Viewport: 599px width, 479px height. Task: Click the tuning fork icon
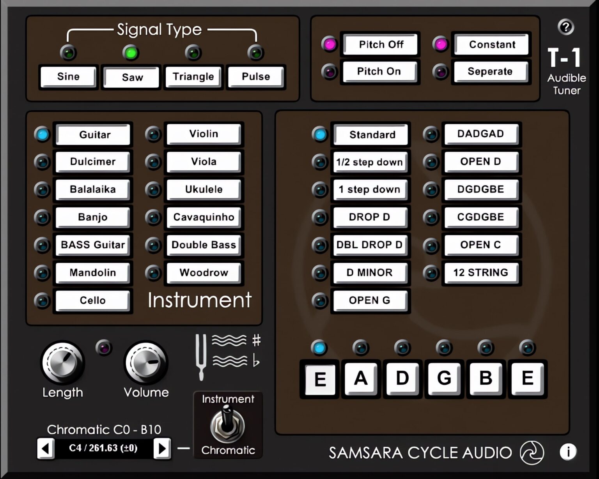pyautogui.click(x=200, y=357)
